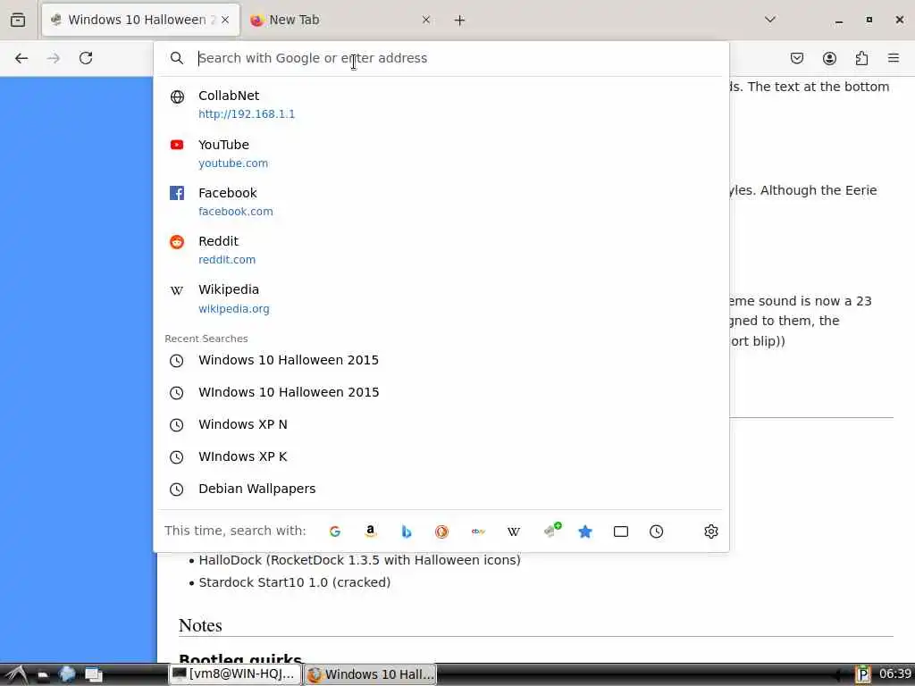Click the show desktop taskbar icon
The width and height of the screenshot is (915, 686).
93,675
